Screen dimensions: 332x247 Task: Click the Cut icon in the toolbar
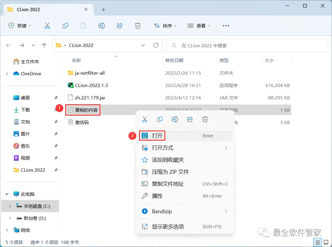pos(47,25)
